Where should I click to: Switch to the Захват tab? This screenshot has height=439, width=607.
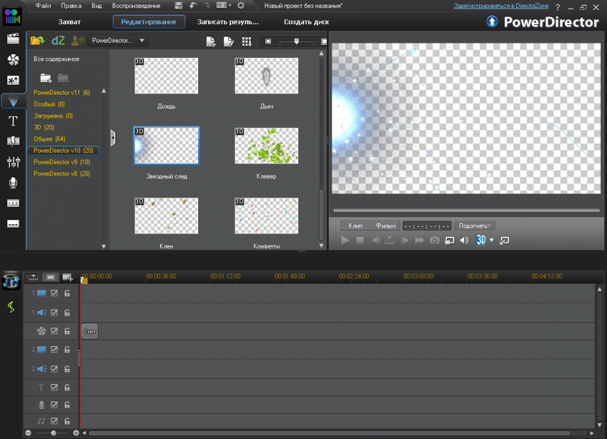(69, 22)
